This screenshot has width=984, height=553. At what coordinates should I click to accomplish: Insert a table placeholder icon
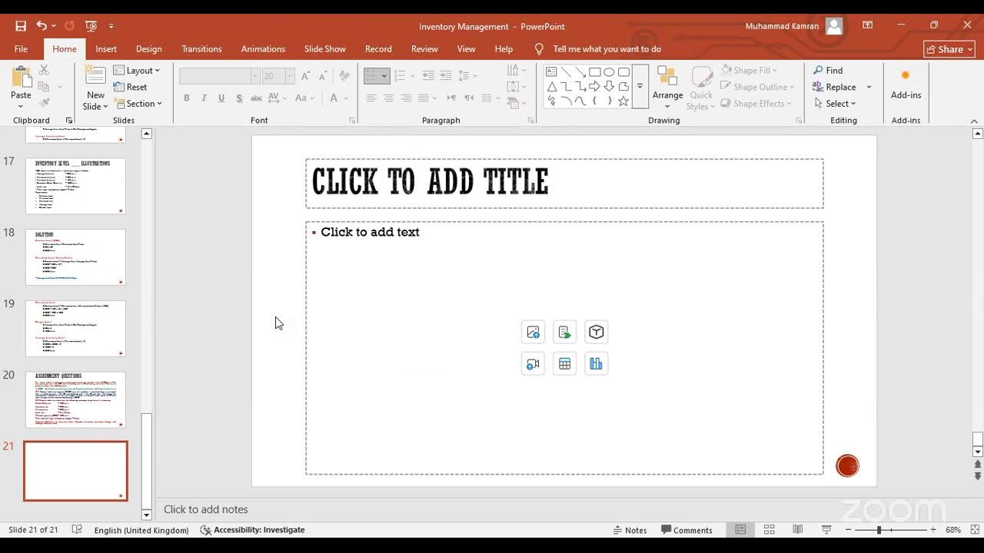pyautogui.click(x=564, y=364)
